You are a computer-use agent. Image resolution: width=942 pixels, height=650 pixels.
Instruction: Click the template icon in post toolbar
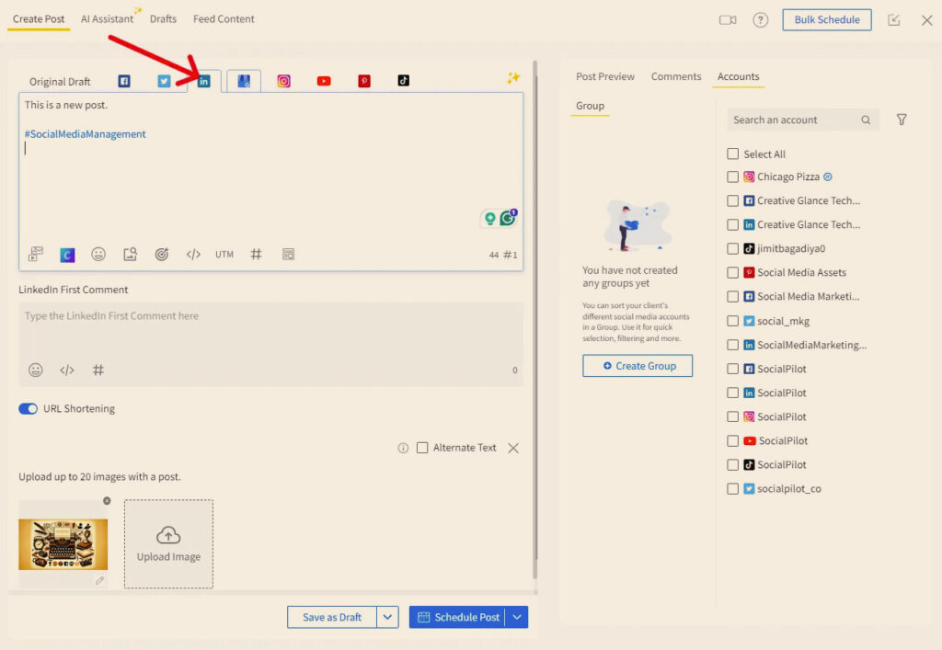[288, 255]
